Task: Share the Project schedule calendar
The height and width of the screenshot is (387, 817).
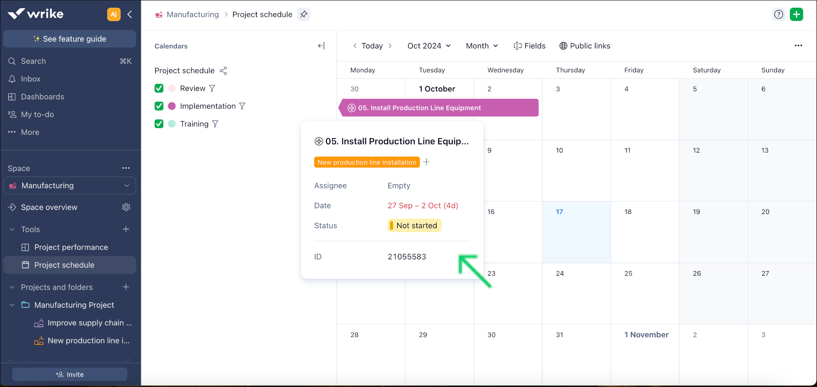Action: coord(224,71)
